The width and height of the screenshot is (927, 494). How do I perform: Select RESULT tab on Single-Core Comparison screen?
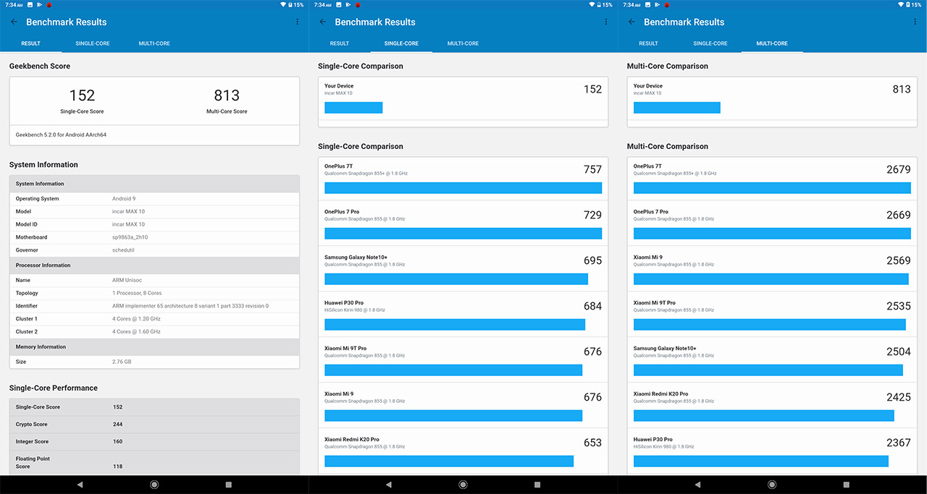340,43
